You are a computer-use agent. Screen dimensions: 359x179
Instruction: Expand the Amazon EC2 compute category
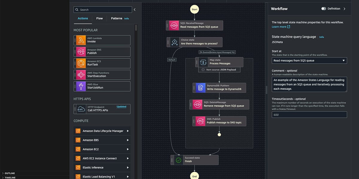point(102,149)
